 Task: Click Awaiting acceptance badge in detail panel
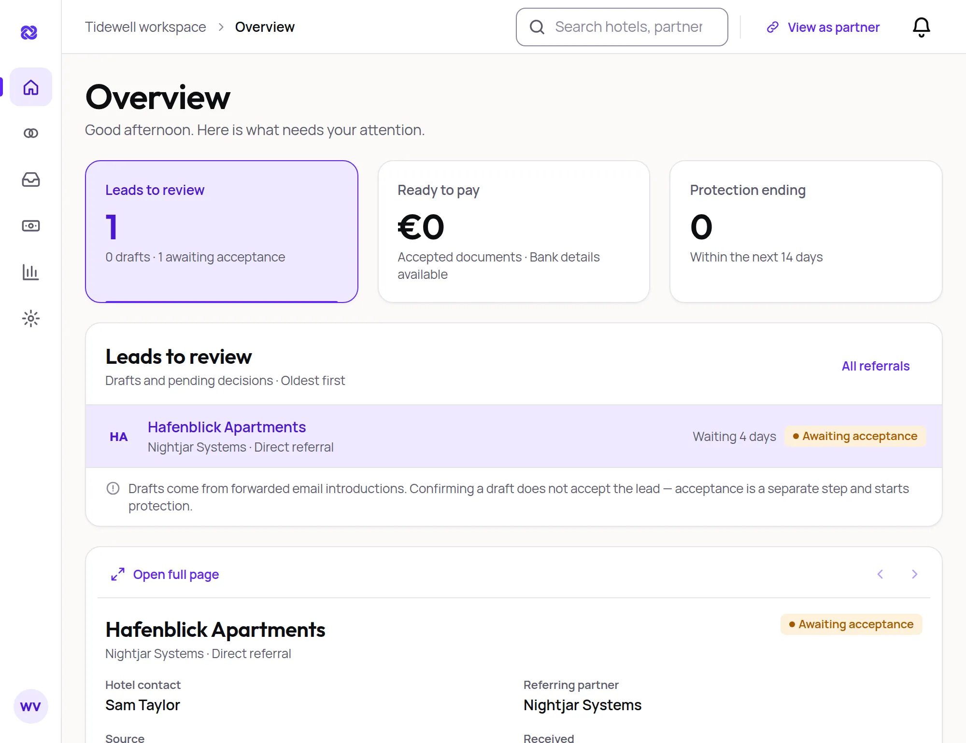[852, 624]
